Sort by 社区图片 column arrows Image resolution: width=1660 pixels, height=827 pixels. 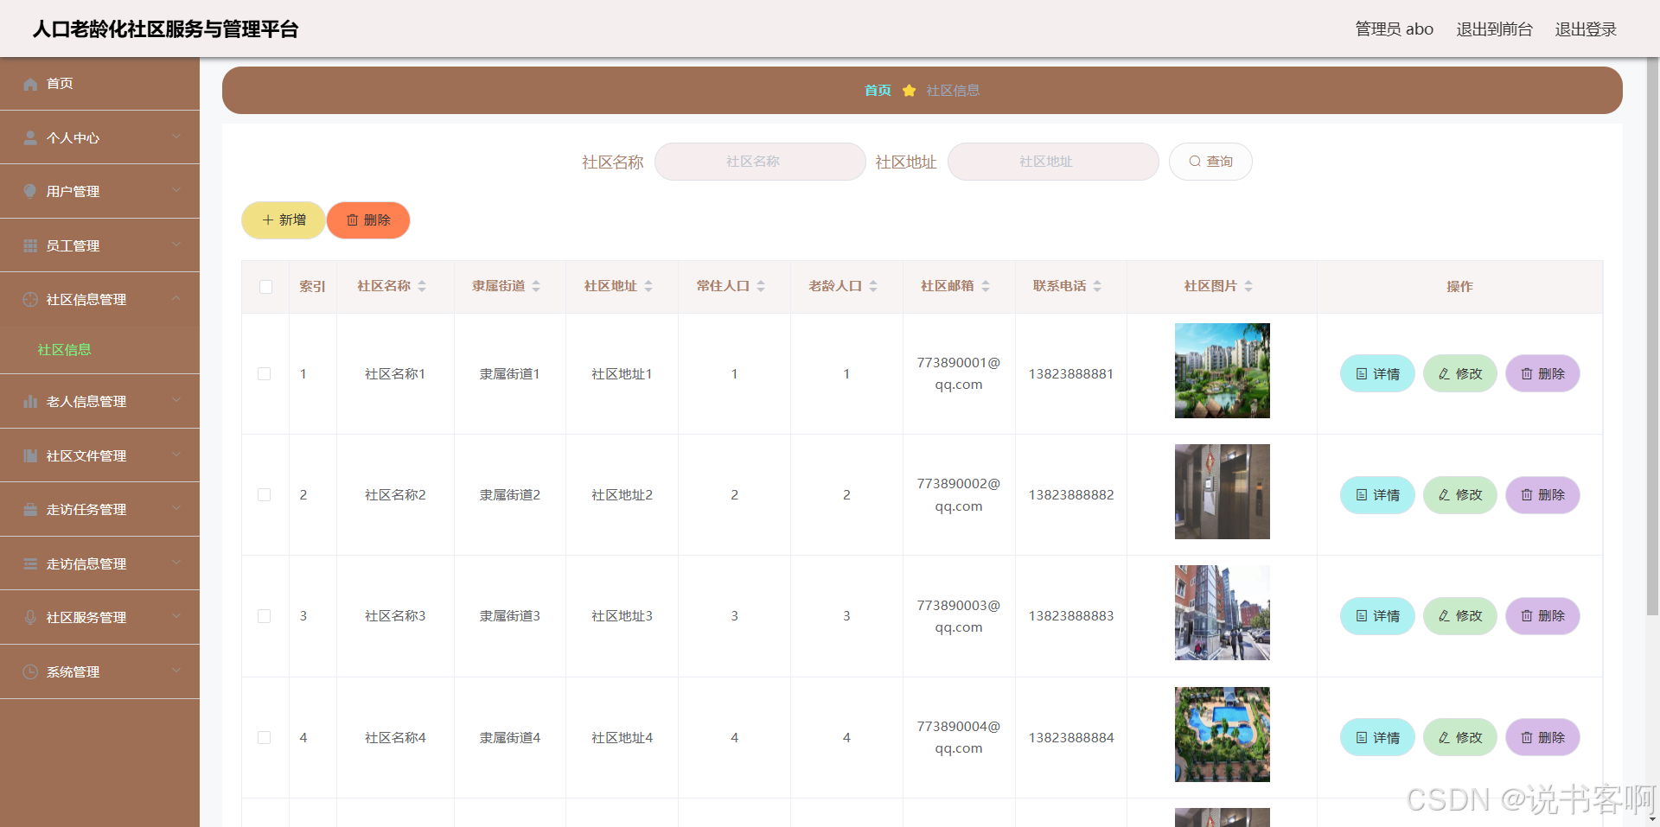coord(1248,286)
